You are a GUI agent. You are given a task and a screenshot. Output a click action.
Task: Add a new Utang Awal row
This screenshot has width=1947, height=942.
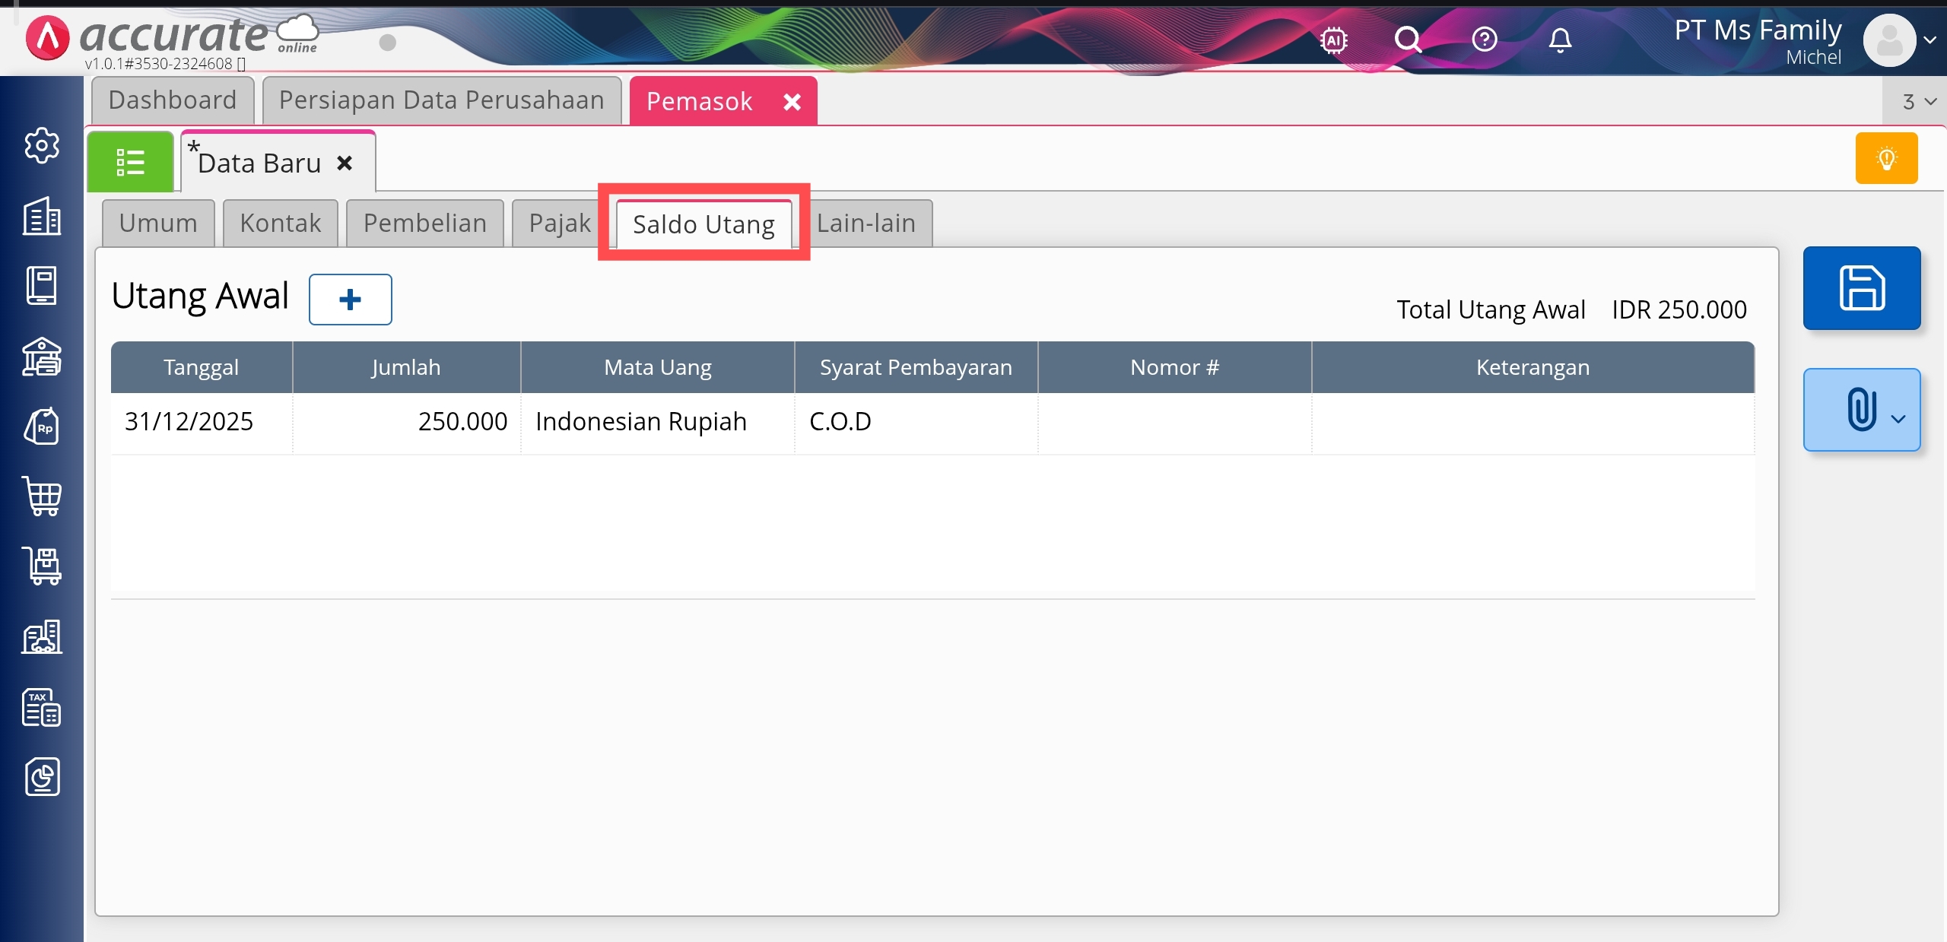(x=350, y=300)
